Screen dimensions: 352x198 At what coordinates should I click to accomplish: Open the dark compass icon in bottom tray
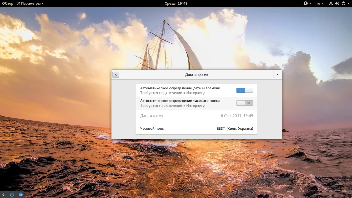(x=12, y=195)
